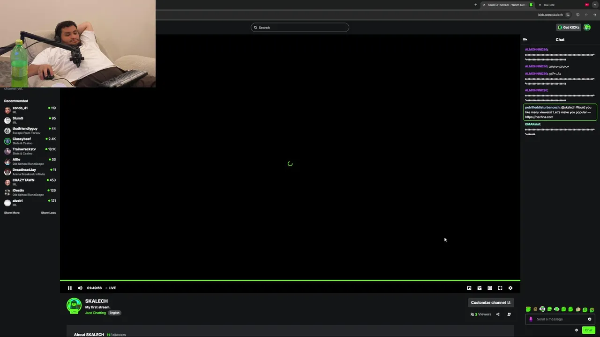
Task: Open thatfriendlyguy recommended channel
Action: click(x=30, y=131)
